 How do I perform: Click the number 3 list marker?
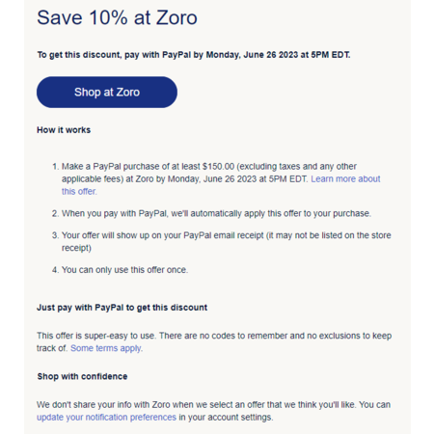coord(55,235)
